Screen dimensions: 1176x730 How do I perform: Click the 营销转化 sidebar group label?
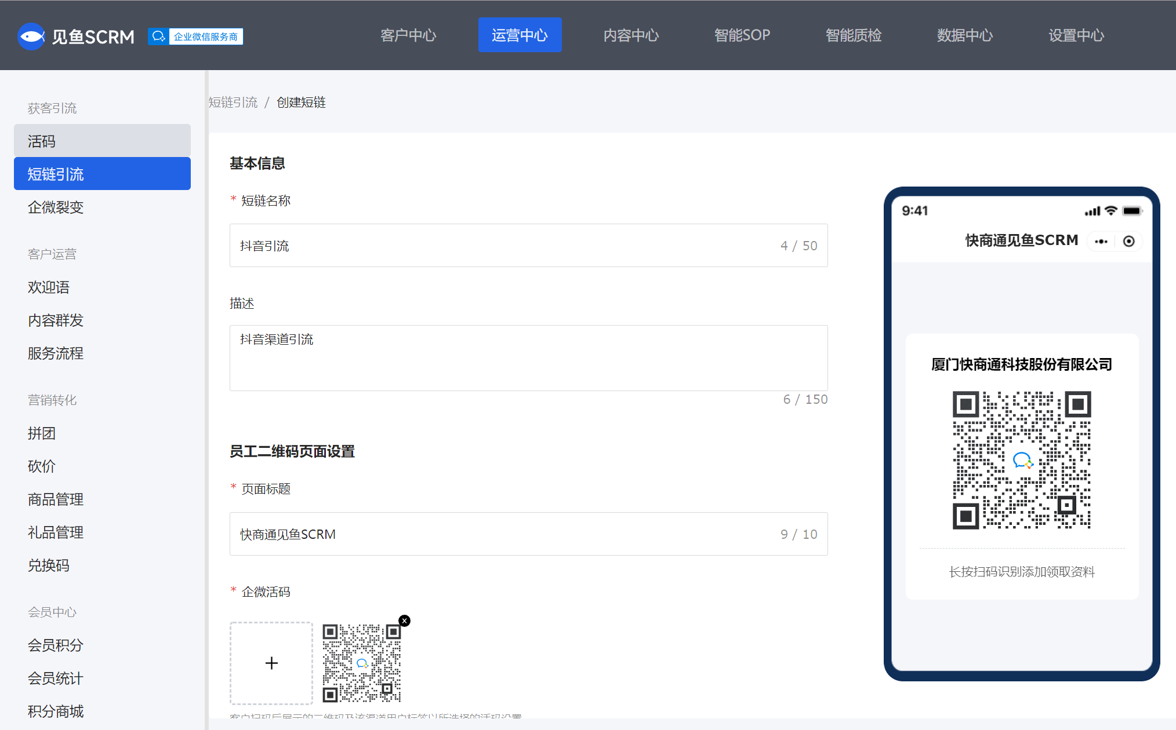pyautogui.click(x=52, y=400)
